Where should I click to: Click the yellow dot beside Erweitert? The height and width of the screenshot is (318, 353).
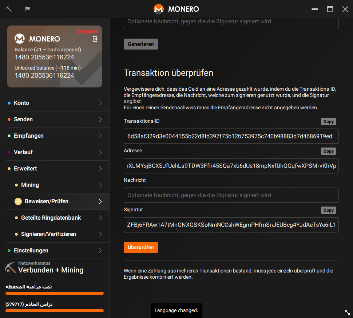tap(9, 169)
